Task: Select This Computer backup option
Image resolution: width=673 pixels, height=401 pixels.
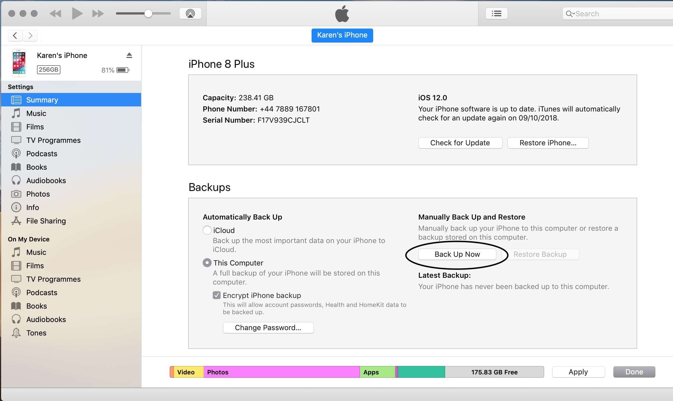Action: tap(206, 263)
